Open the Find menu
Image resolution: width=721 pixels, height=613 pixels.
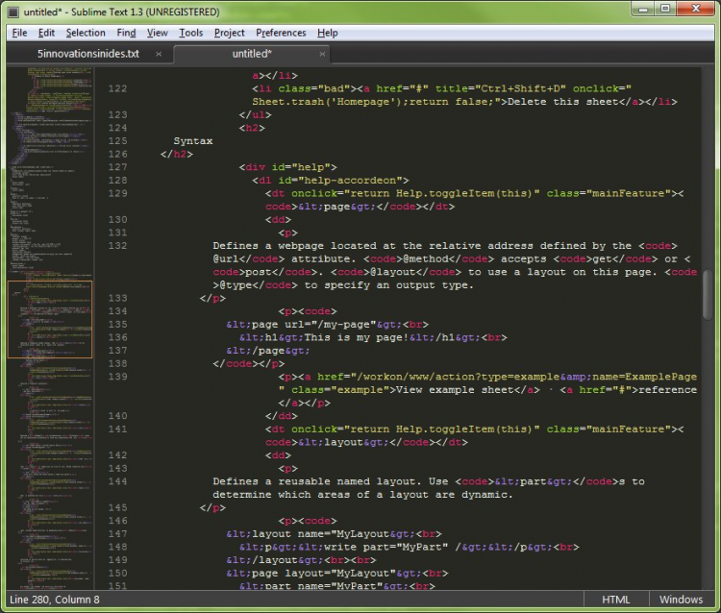126,33
